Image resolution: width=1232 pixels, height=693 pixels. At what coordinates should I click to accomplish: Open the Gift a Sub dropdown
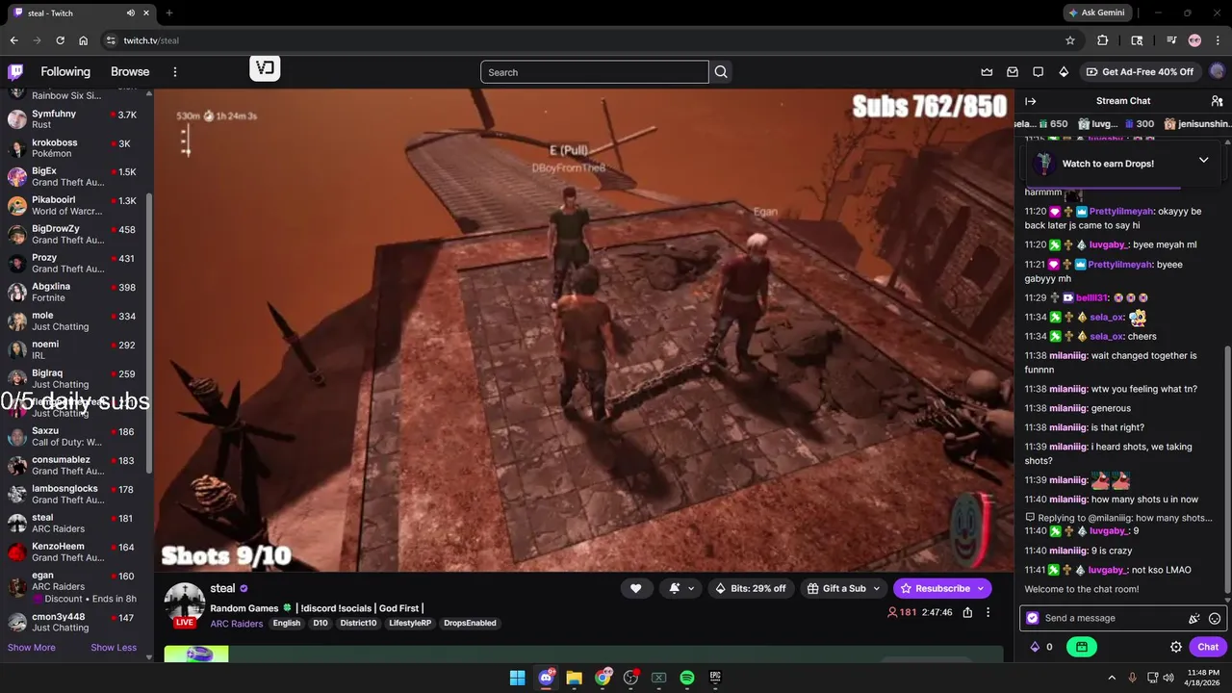click(842, 588)
